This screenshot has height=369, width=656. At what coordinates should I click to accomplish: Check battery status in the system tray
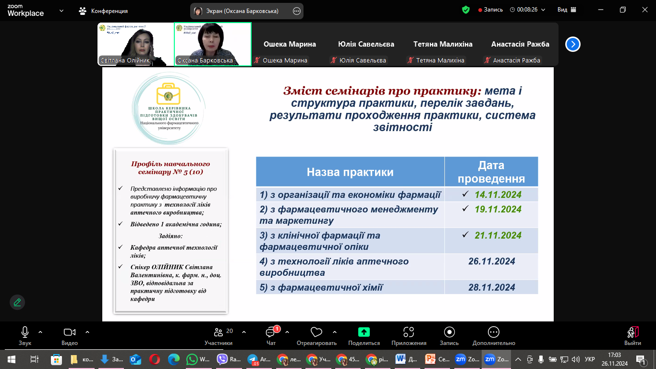552,359
